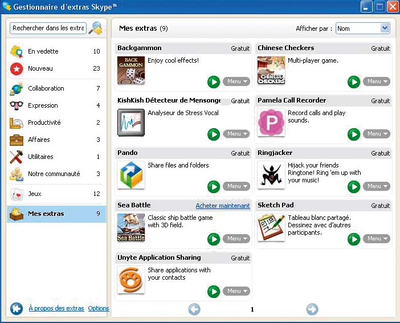
Task: Click the Pando cube thumbnail
Action: (131, 175)
